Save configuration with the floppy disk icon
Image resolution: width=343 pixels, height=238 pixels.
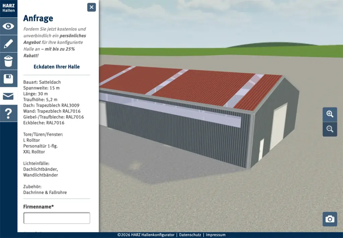coord(8,79)
